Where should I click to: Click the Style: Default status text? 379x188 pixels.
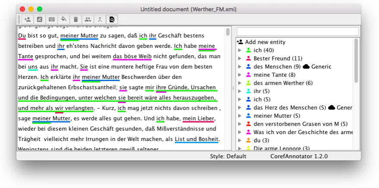[x=228, y=157]
